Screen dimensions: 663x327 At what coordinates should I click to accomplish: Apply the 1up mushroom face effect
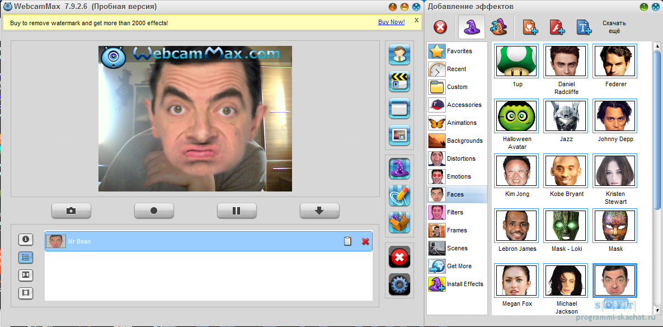[x=516, y=61]
